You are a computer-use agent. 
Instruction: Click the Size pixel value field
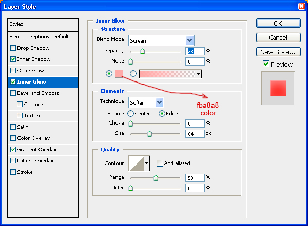pos(195,134)
